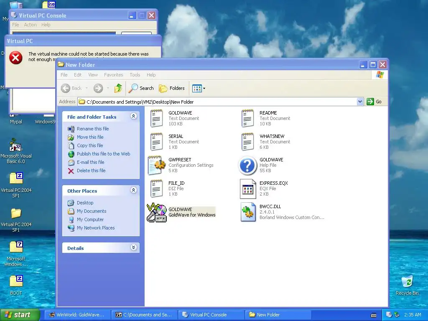Open the Address bar dropdown

pyautogui.click(x=360, y=102)
